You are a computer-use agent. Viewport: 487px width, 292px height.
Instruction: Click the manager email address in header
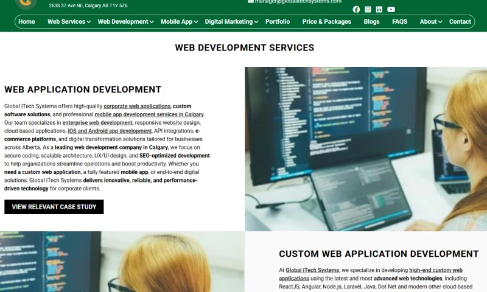tap(298, 2)
